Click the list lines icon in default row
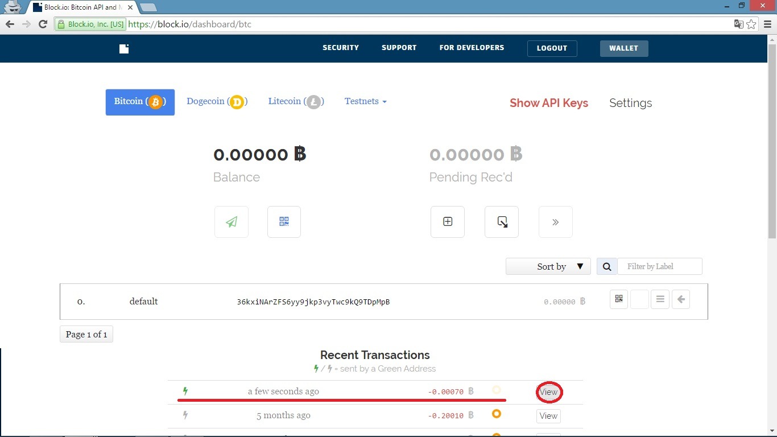Image resolution: width=777 pixels, height=437 pixels. point(660,299)
